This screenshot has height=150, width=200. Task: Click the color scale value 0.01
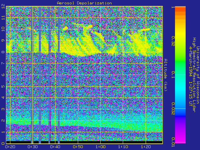pyautogui.click(x=173, y=142)
